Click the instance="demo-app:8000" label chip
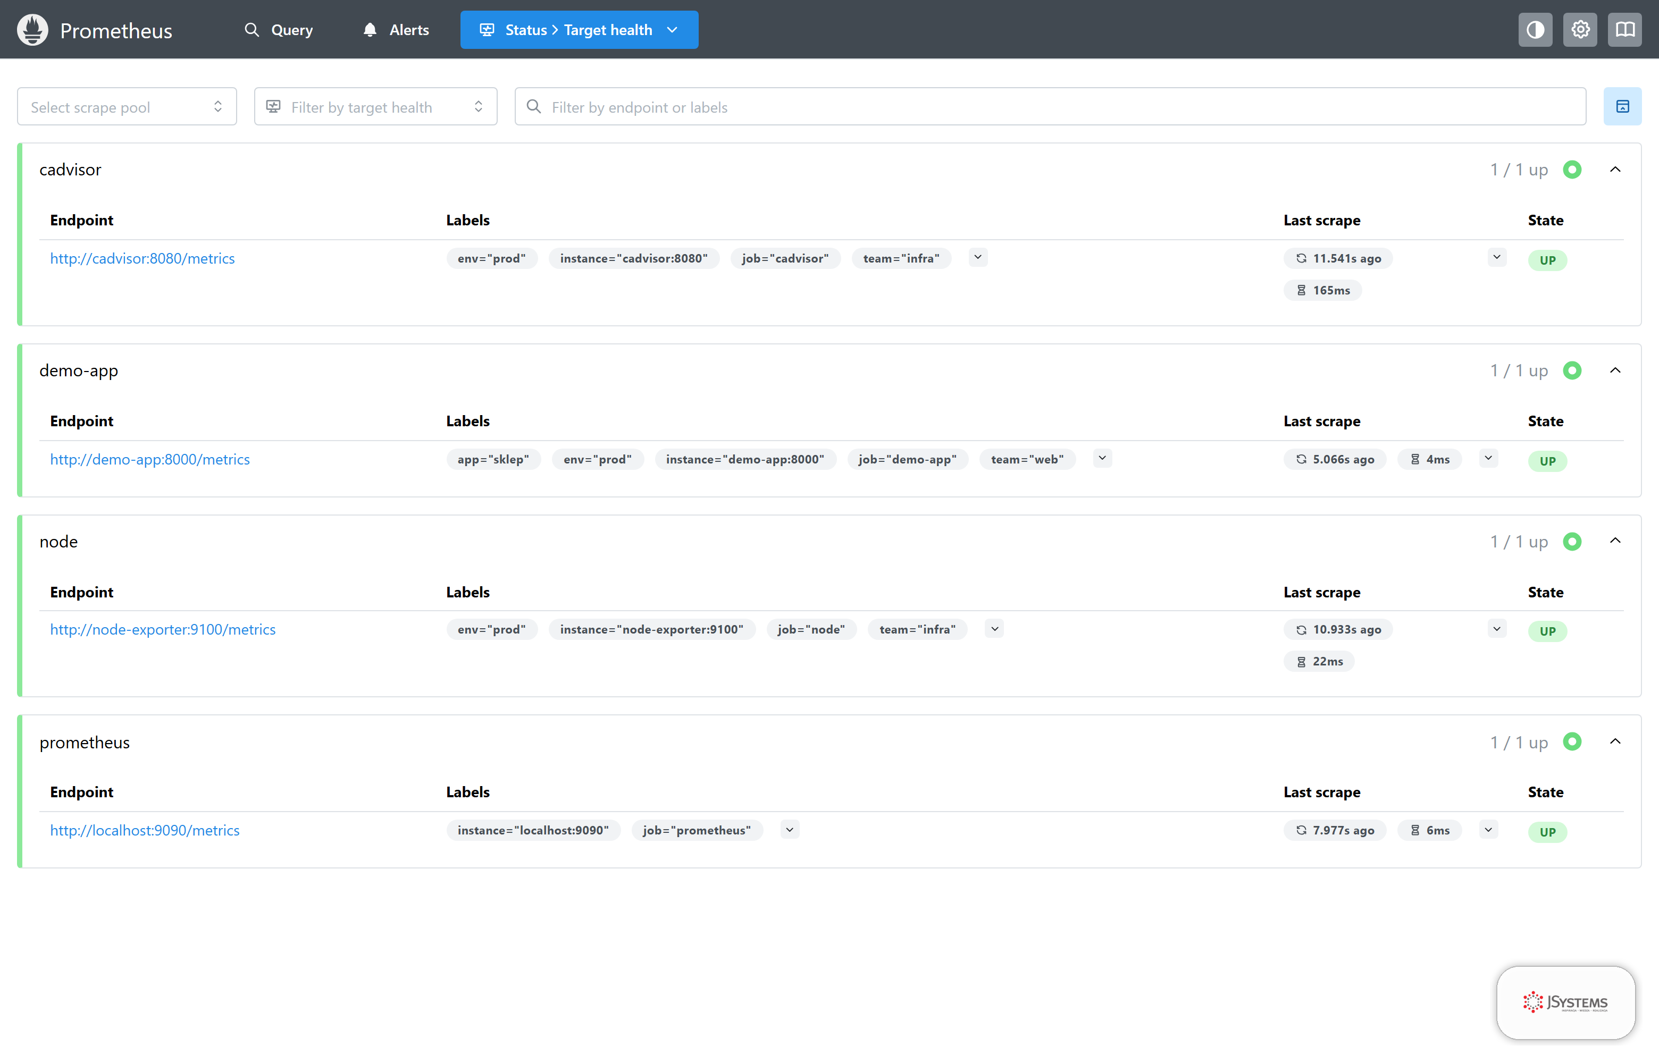1659x1063 pixels. tap(745, 459)
